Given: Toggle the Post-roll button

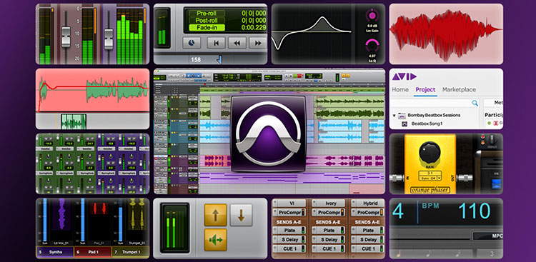Looking at the screenshot, I should click(207, 21).
